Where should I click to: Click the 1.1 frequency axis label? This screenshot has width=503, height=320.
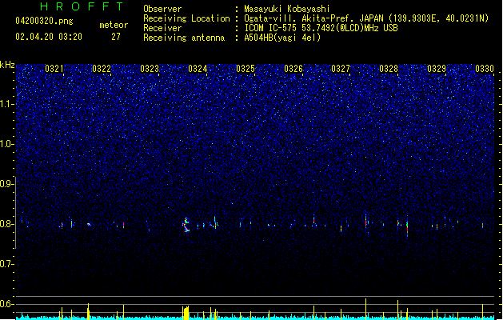tap(7, 104)
